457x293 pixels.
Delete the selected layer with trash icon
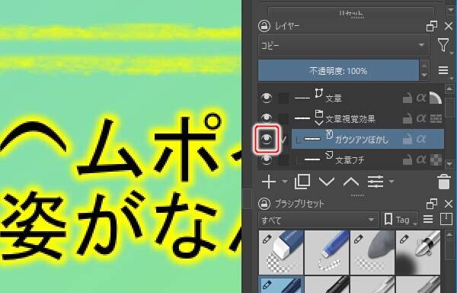(443, 182)
